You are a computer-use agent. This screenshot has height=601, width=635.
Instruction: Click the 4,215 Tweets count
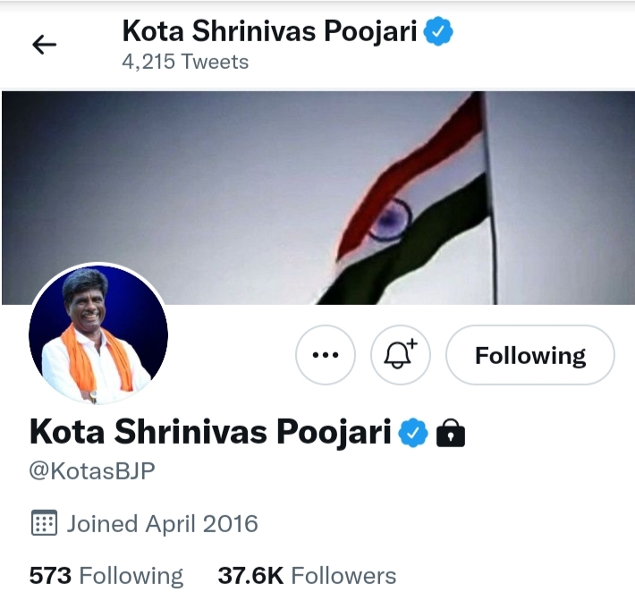(x=185, y=62)
